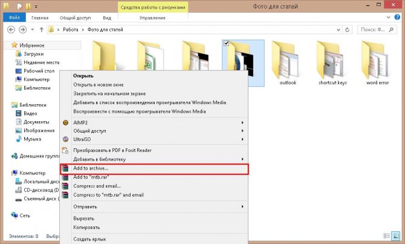Click Работа in the address breadcrumb
The width and height of the screenshot is (405, 244).
point(71,30)
